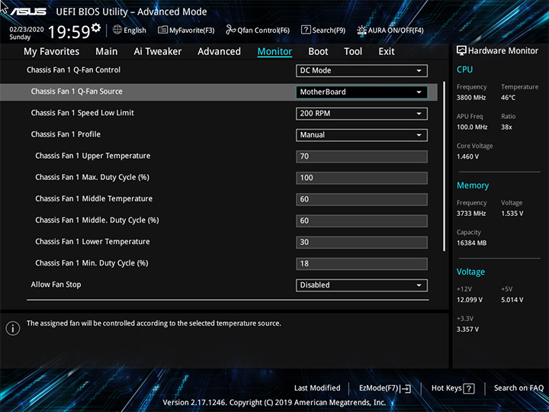This screenshot has width=549, height=412.
Task: Click +3.3V reading 3.357 V
Action: click(x=467, y=330)
